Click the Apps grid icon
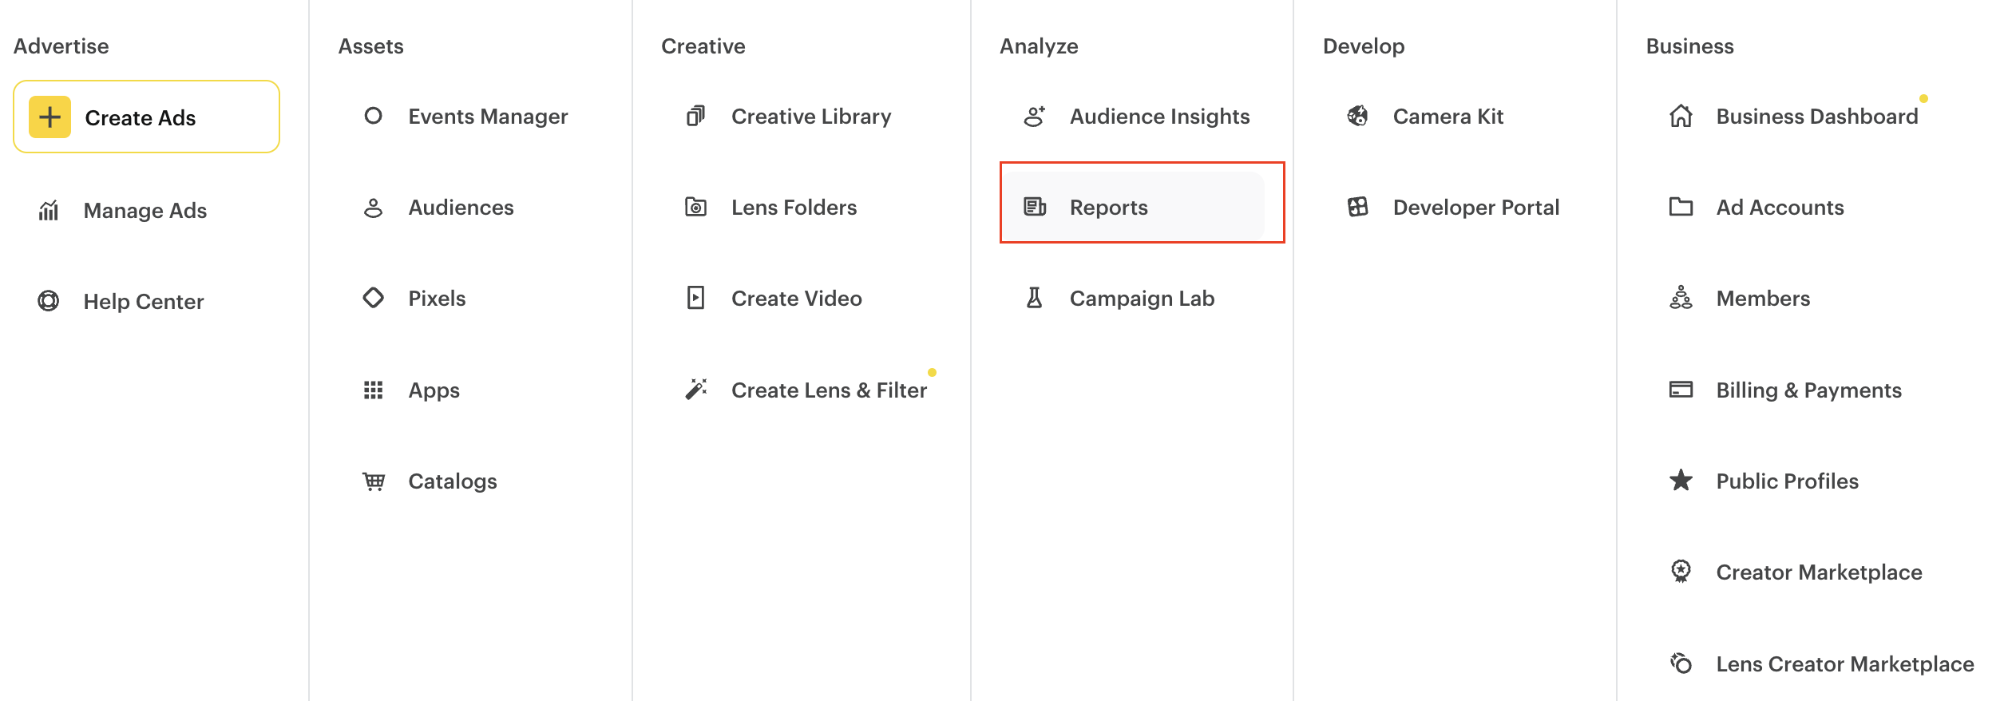The height and width of the screenshot is (701, 2004). [x=373, y=390]
